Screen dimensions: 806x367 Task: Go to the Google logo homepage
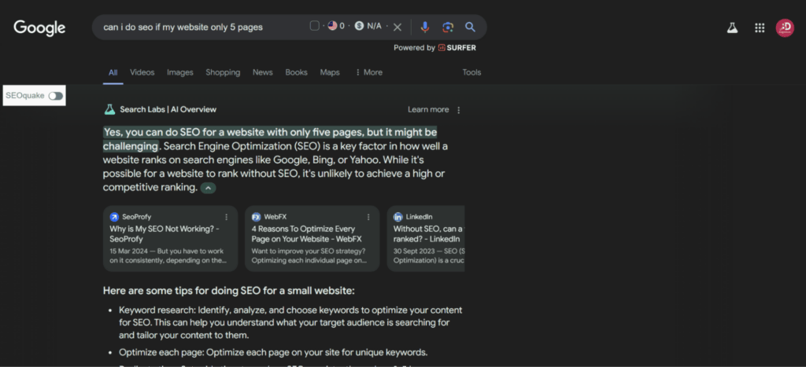pos(39,28)
